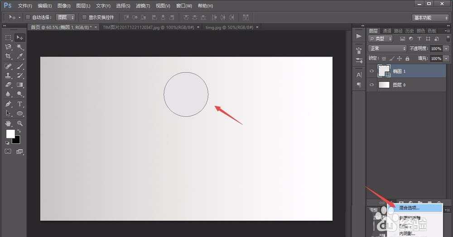Hide the 椭圆 1 layer
This screenshot has height=237, width=453.
pos(372,71)
